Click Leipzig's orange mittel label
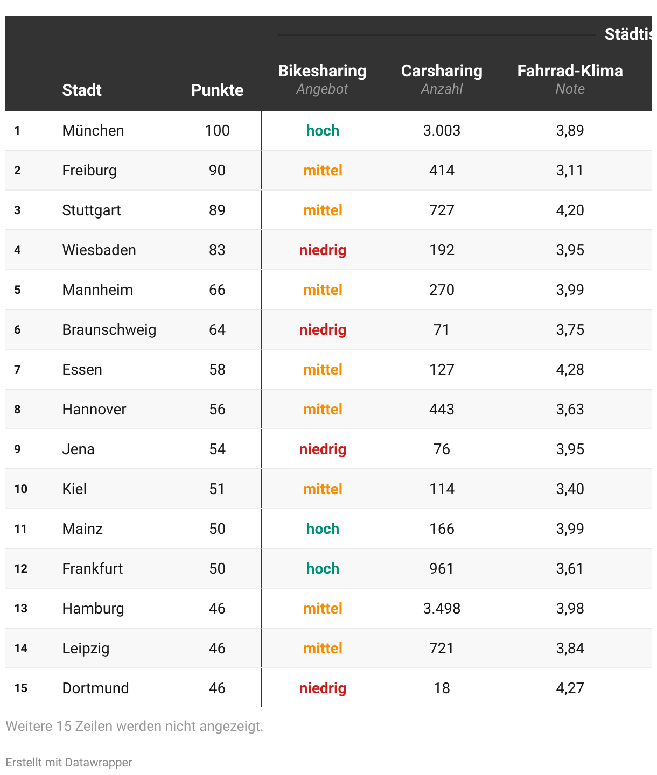This screenshot has height=775, width=657. tap(323, 648)
